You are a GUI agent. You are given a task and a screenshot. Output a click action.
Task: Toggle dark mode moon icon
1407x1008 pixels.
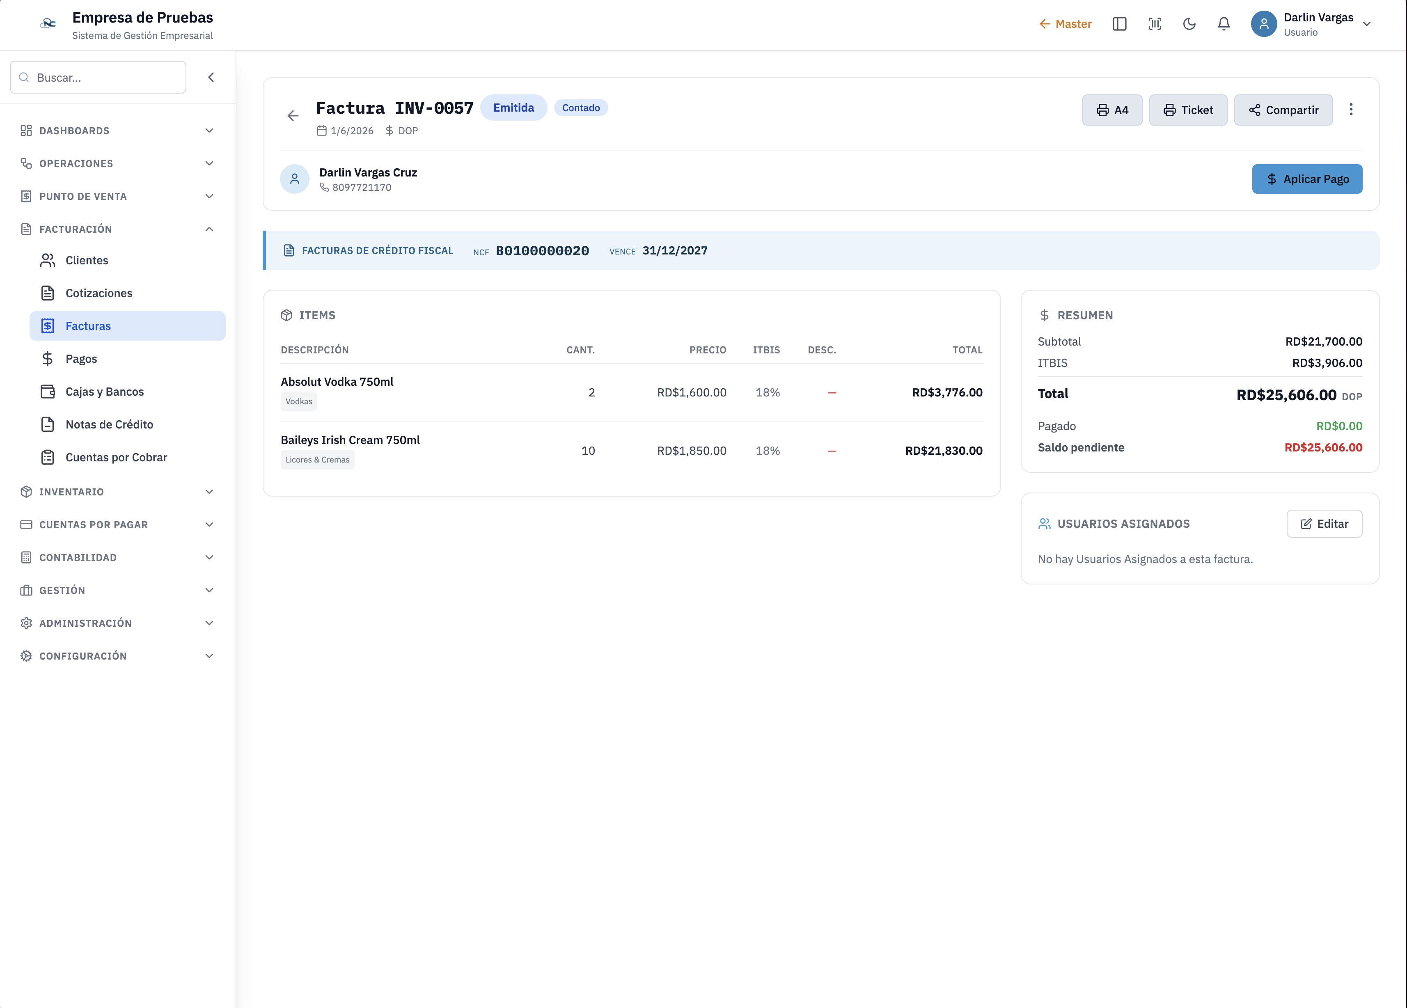[x=1189, y=23]
